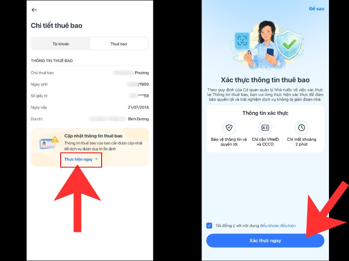Tap the Xác thực ngay button
Image resolution: width=349 pixels, height=261 pixels.
265,241
